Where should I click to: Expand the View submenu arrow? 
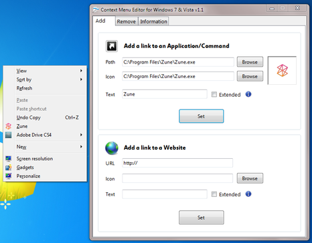click(x=81, y=71)
